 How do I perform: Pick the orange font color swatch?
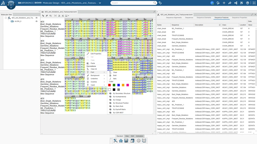[x=123, y=85]
